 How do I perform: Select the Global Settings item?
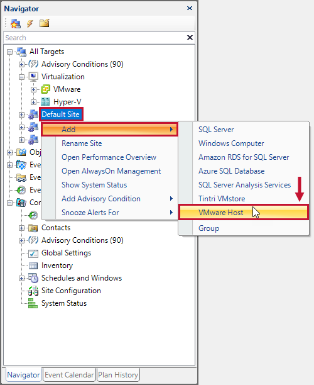[66, 253]
